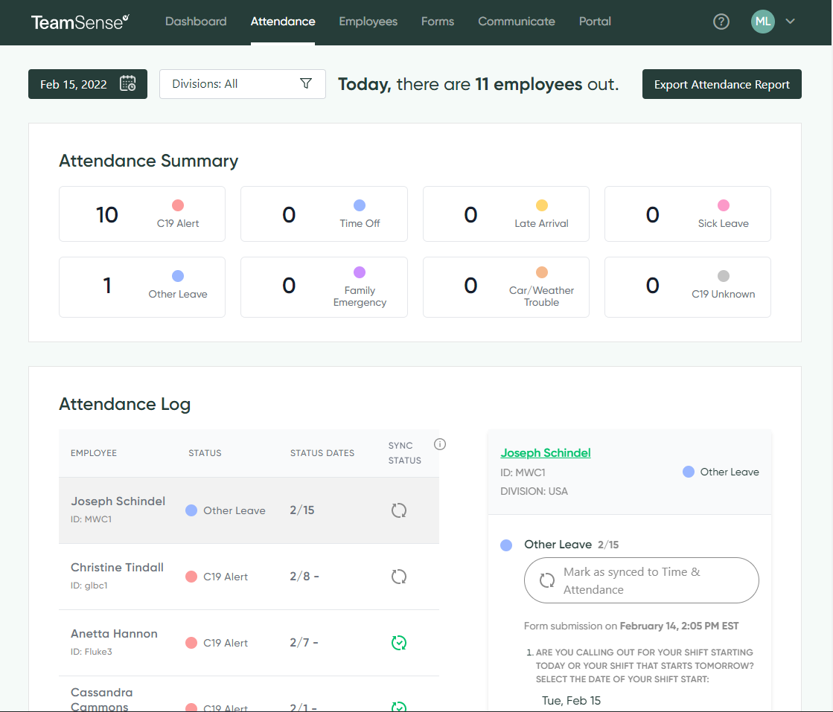Open Joseph Schindel's profile link
This screenshot has width=833, height=712.
[x=546, y=452]
